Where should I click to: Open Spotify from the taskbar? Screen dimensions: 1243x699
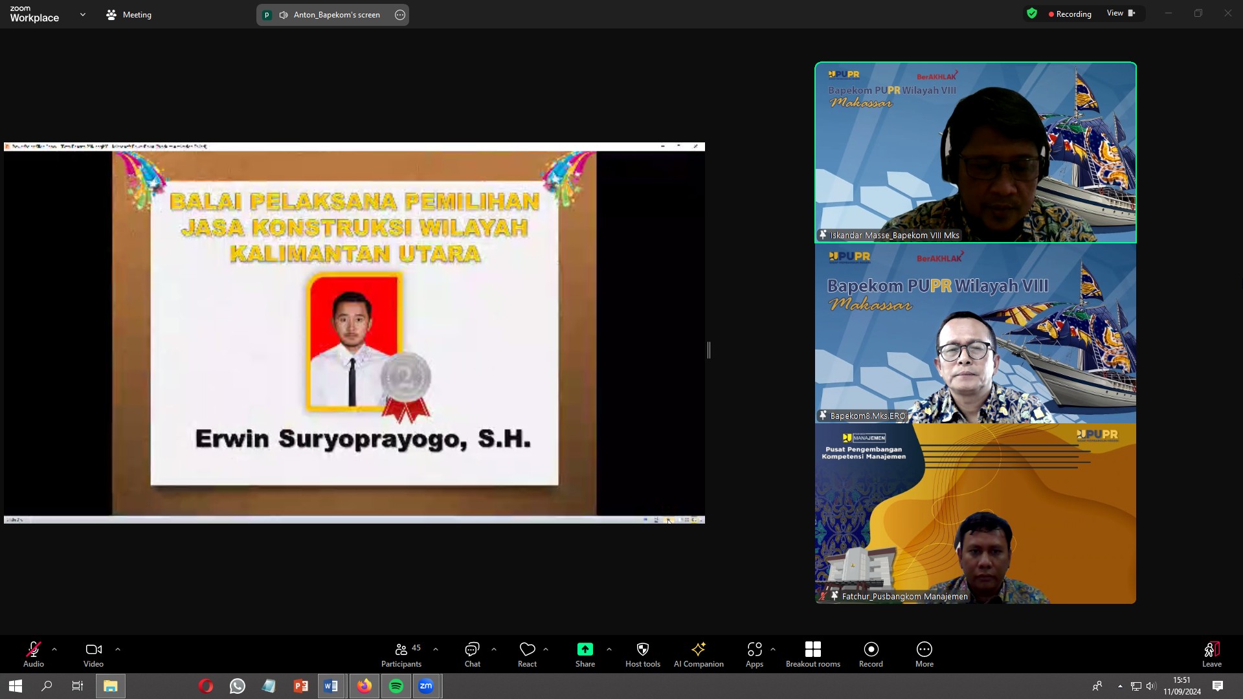(396, 686)
